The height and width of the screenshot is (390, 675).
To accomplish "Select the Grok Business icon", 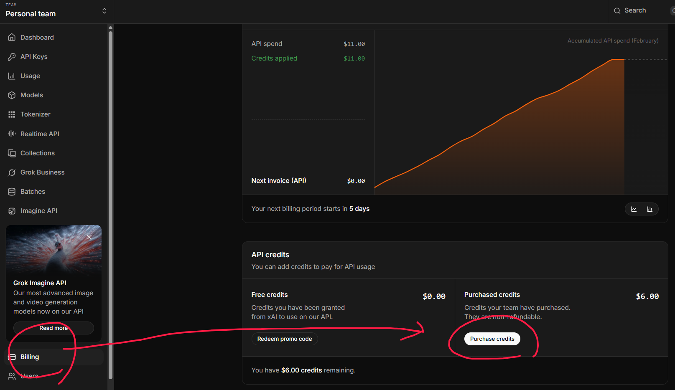I will pos(12,172).
